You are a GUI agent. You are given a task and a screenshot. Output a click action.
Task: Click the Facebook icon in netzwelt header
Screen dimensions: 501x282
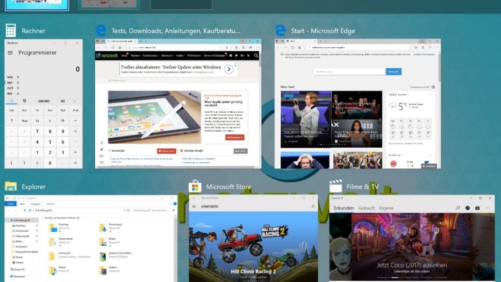coord(231,55)
